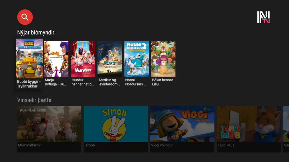Image resolution: width=289 pixels, height=162 pixels.
Task: Open Ástríkur og leyndardómur poster
Action: 110,59
